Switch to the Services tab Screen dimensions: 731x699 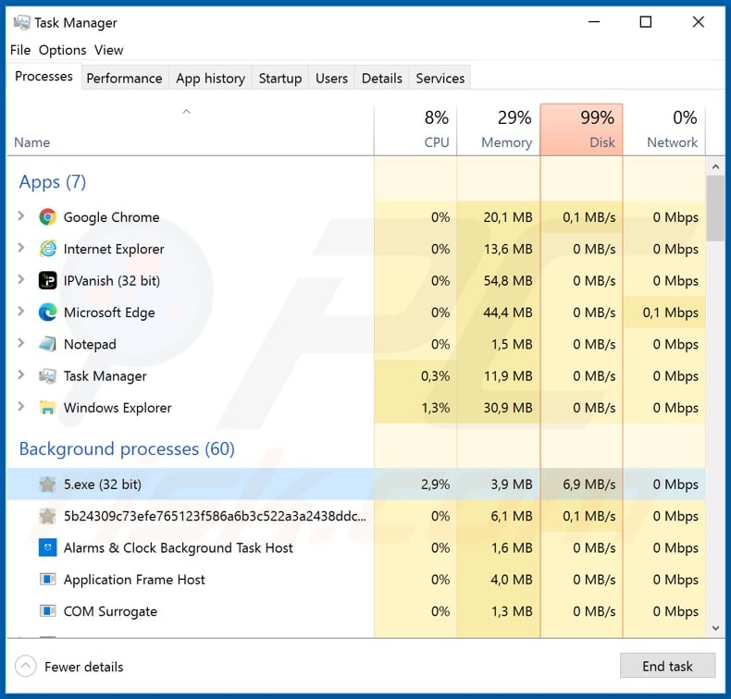[440, 78]
